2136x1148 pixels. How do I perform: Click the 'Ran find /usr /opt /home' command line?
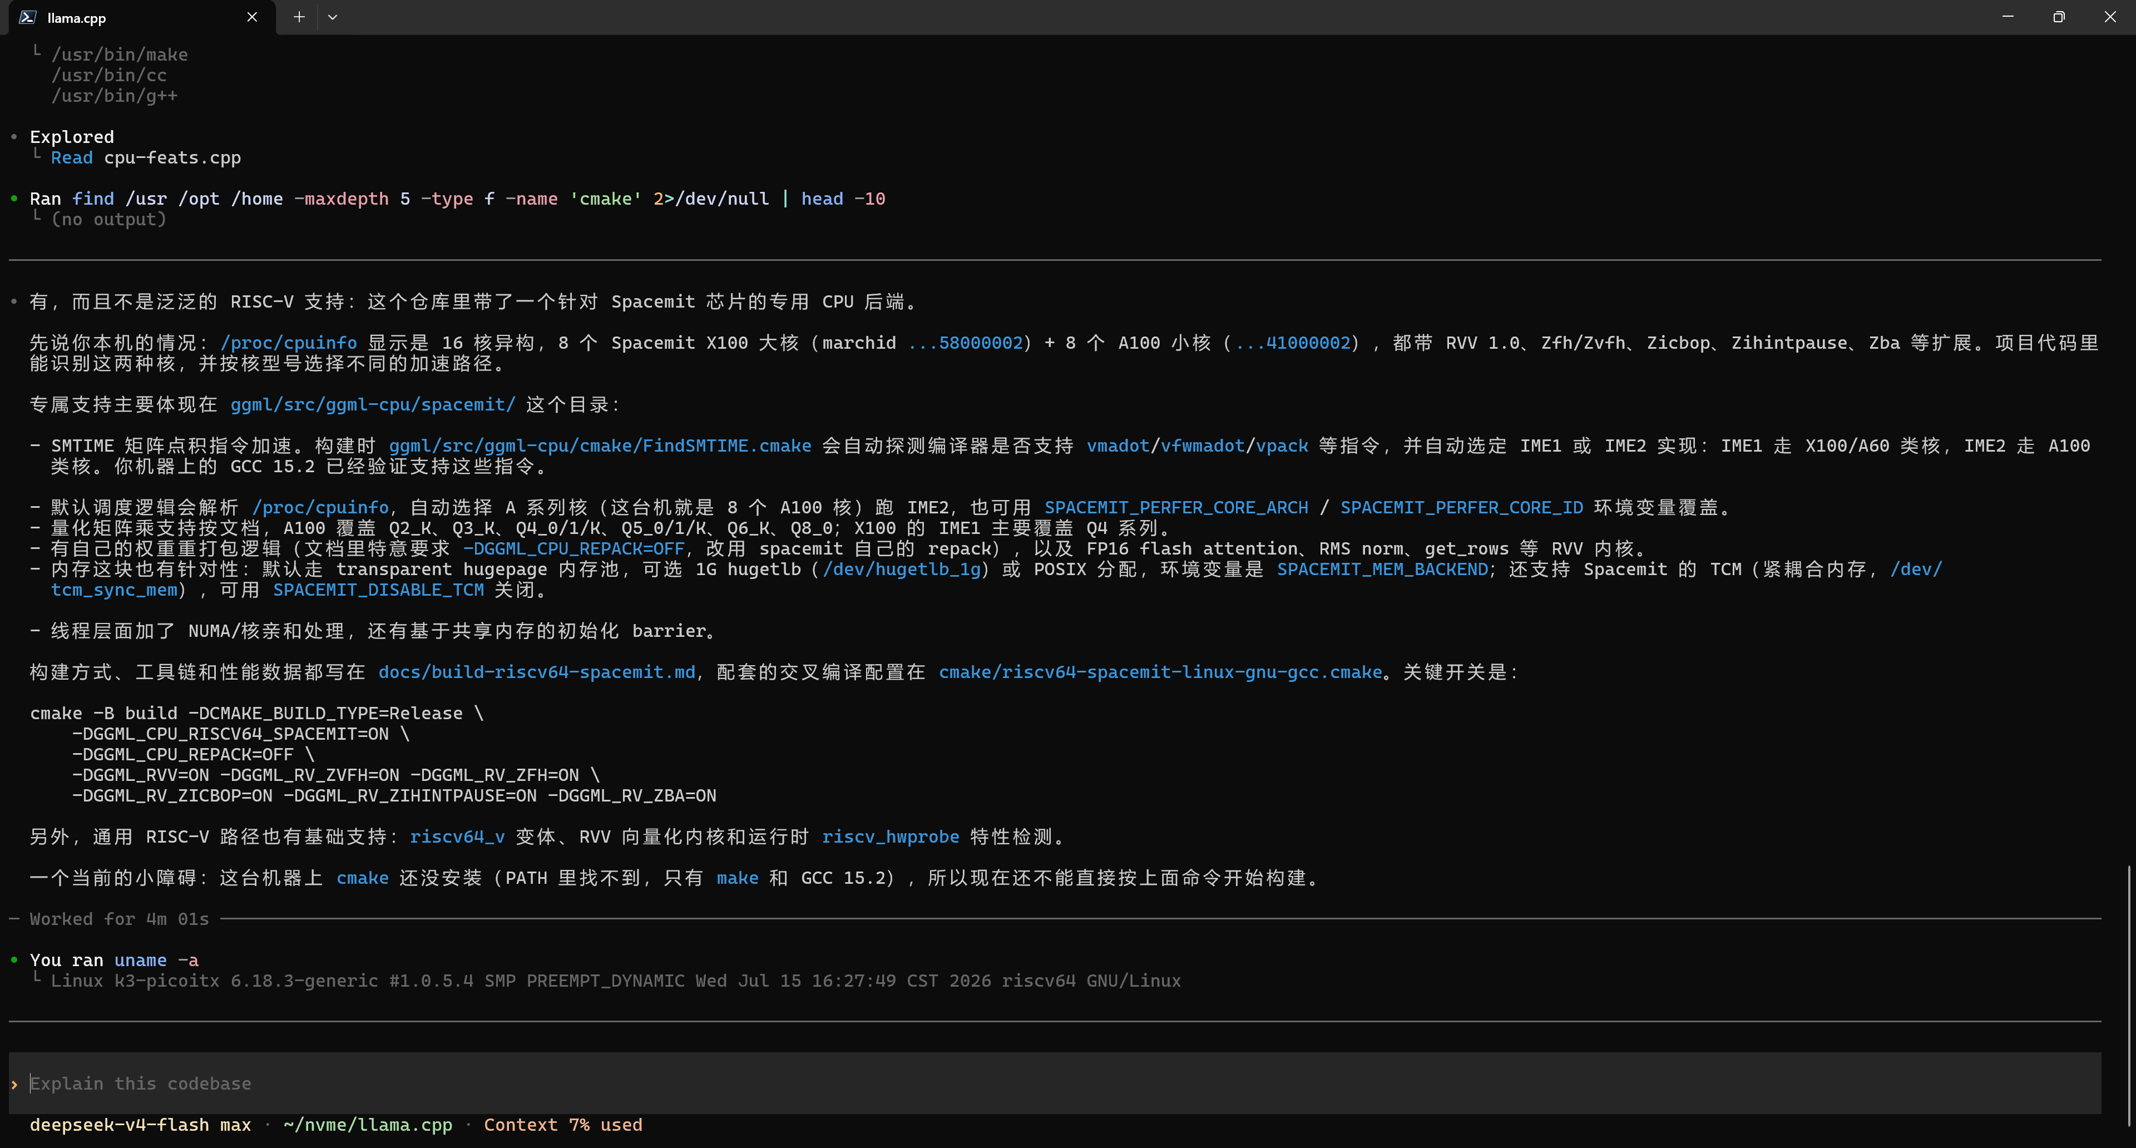tap(458, 199)
